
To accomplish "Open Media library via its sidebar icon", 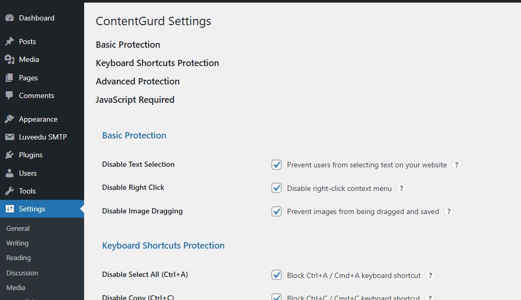I will tap(9, 59).
